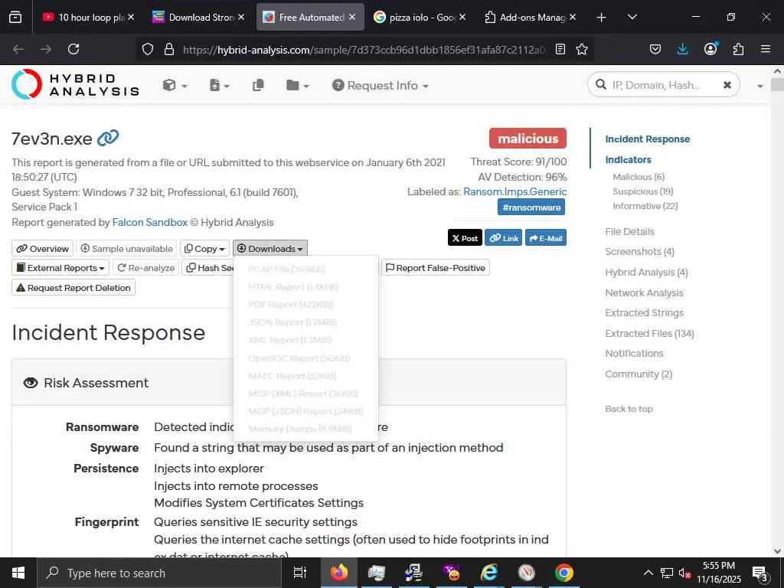Click the magnifier icon in site search

click(x=600, y=85)
